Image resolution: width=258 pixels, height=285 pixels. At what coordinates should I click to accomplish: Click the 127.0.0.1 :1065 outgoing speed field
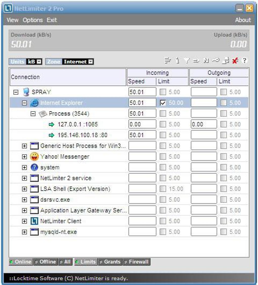204,124
